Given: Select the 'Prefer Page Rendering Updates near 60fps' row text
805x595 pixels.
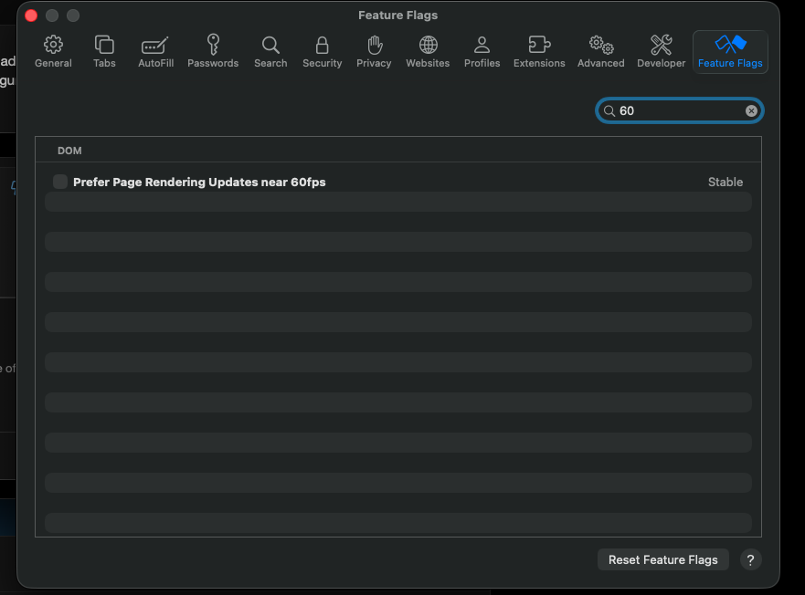Looking at the screenshot, I should (199, 183).
